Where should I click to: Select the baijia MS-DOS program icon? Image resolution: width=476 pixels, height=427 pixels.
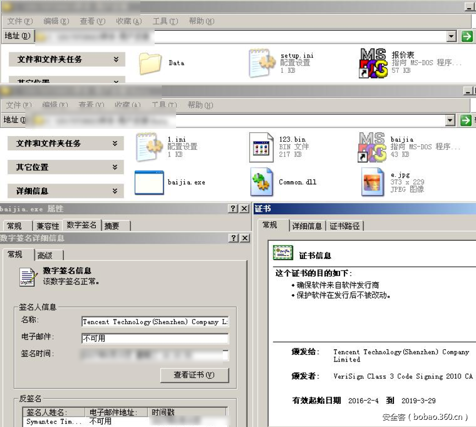(x=371, y=145)
